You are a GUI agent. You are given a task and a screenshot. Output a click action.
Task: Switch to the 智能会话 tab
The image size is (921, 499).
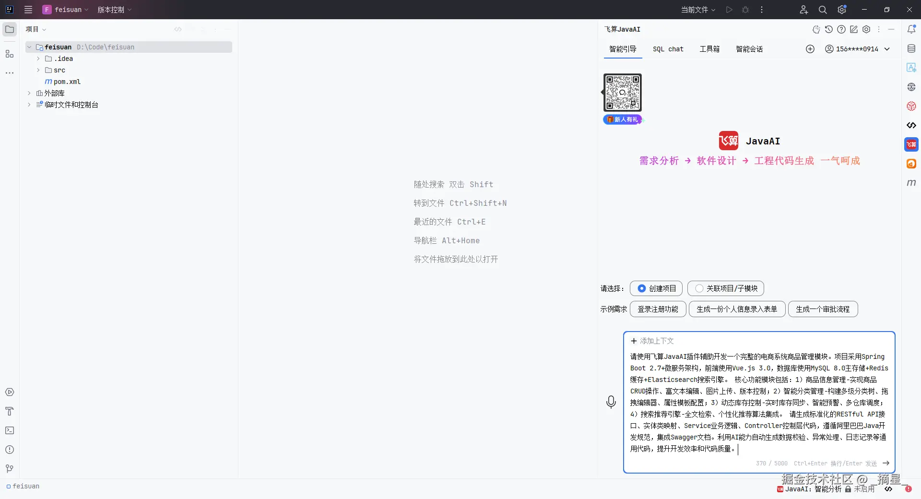point(749,49)
